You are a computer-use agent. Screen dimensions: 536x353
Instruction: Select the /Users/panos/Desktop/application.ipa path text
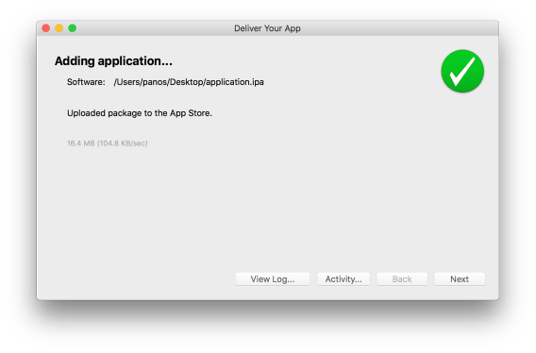[x=189, y=82]
